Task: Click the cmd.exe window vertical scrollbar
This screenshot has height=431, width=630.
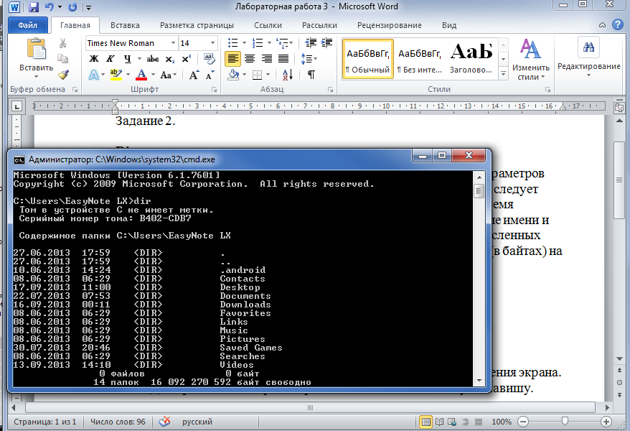Action: (479, 278)
